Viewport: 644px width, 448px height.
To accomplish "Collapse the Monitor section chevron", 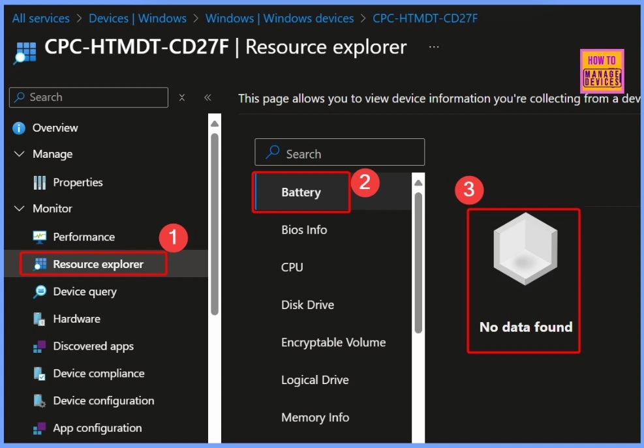I will [19, 209].
